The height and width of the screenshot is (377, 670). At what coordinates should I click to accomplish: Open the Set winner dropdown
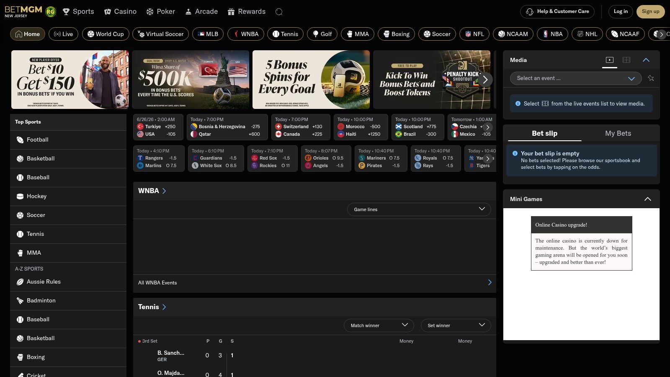456,325
